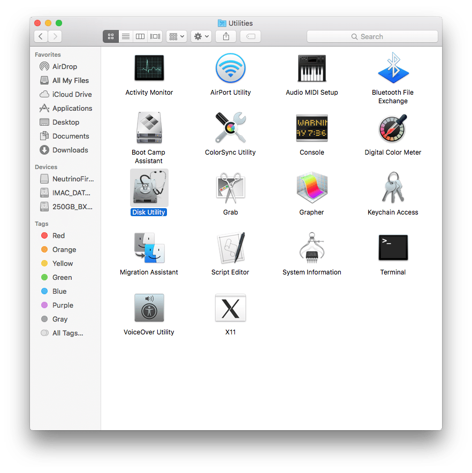472x473 pixels.
Task: Select the Terminal application icon
Action: pyautogui.click(x=393, y=248)
